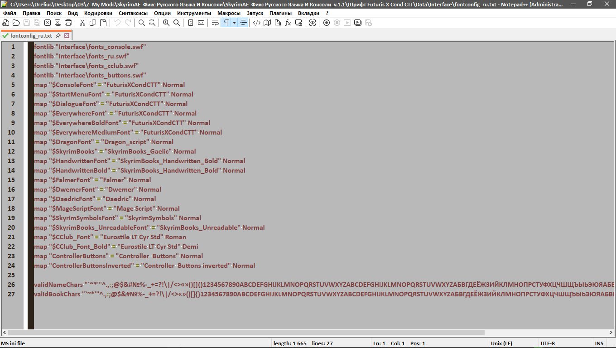Zoom in with plus magnifier icon
The height and width of the screenshot is (348, 616).
(166, 23)
